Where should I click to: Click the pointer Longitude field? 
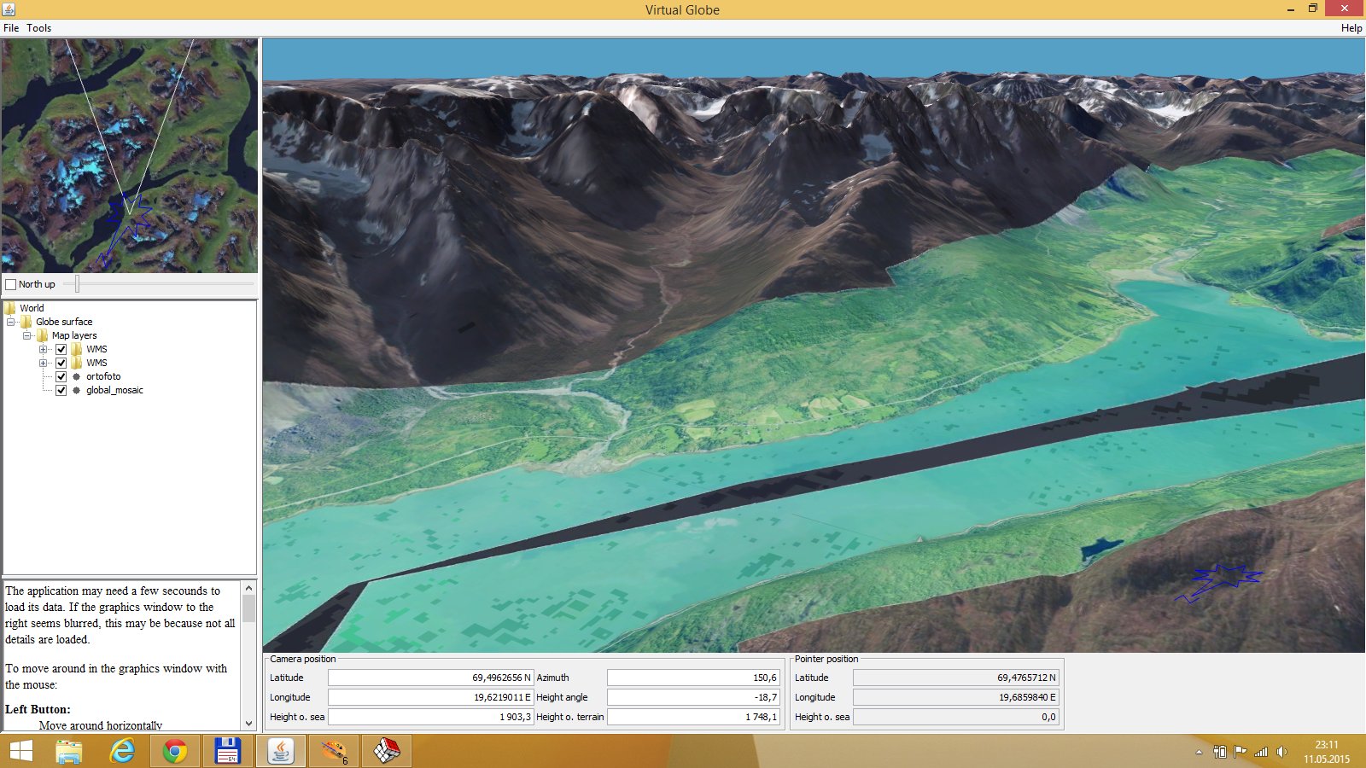(x=956, y=697)
